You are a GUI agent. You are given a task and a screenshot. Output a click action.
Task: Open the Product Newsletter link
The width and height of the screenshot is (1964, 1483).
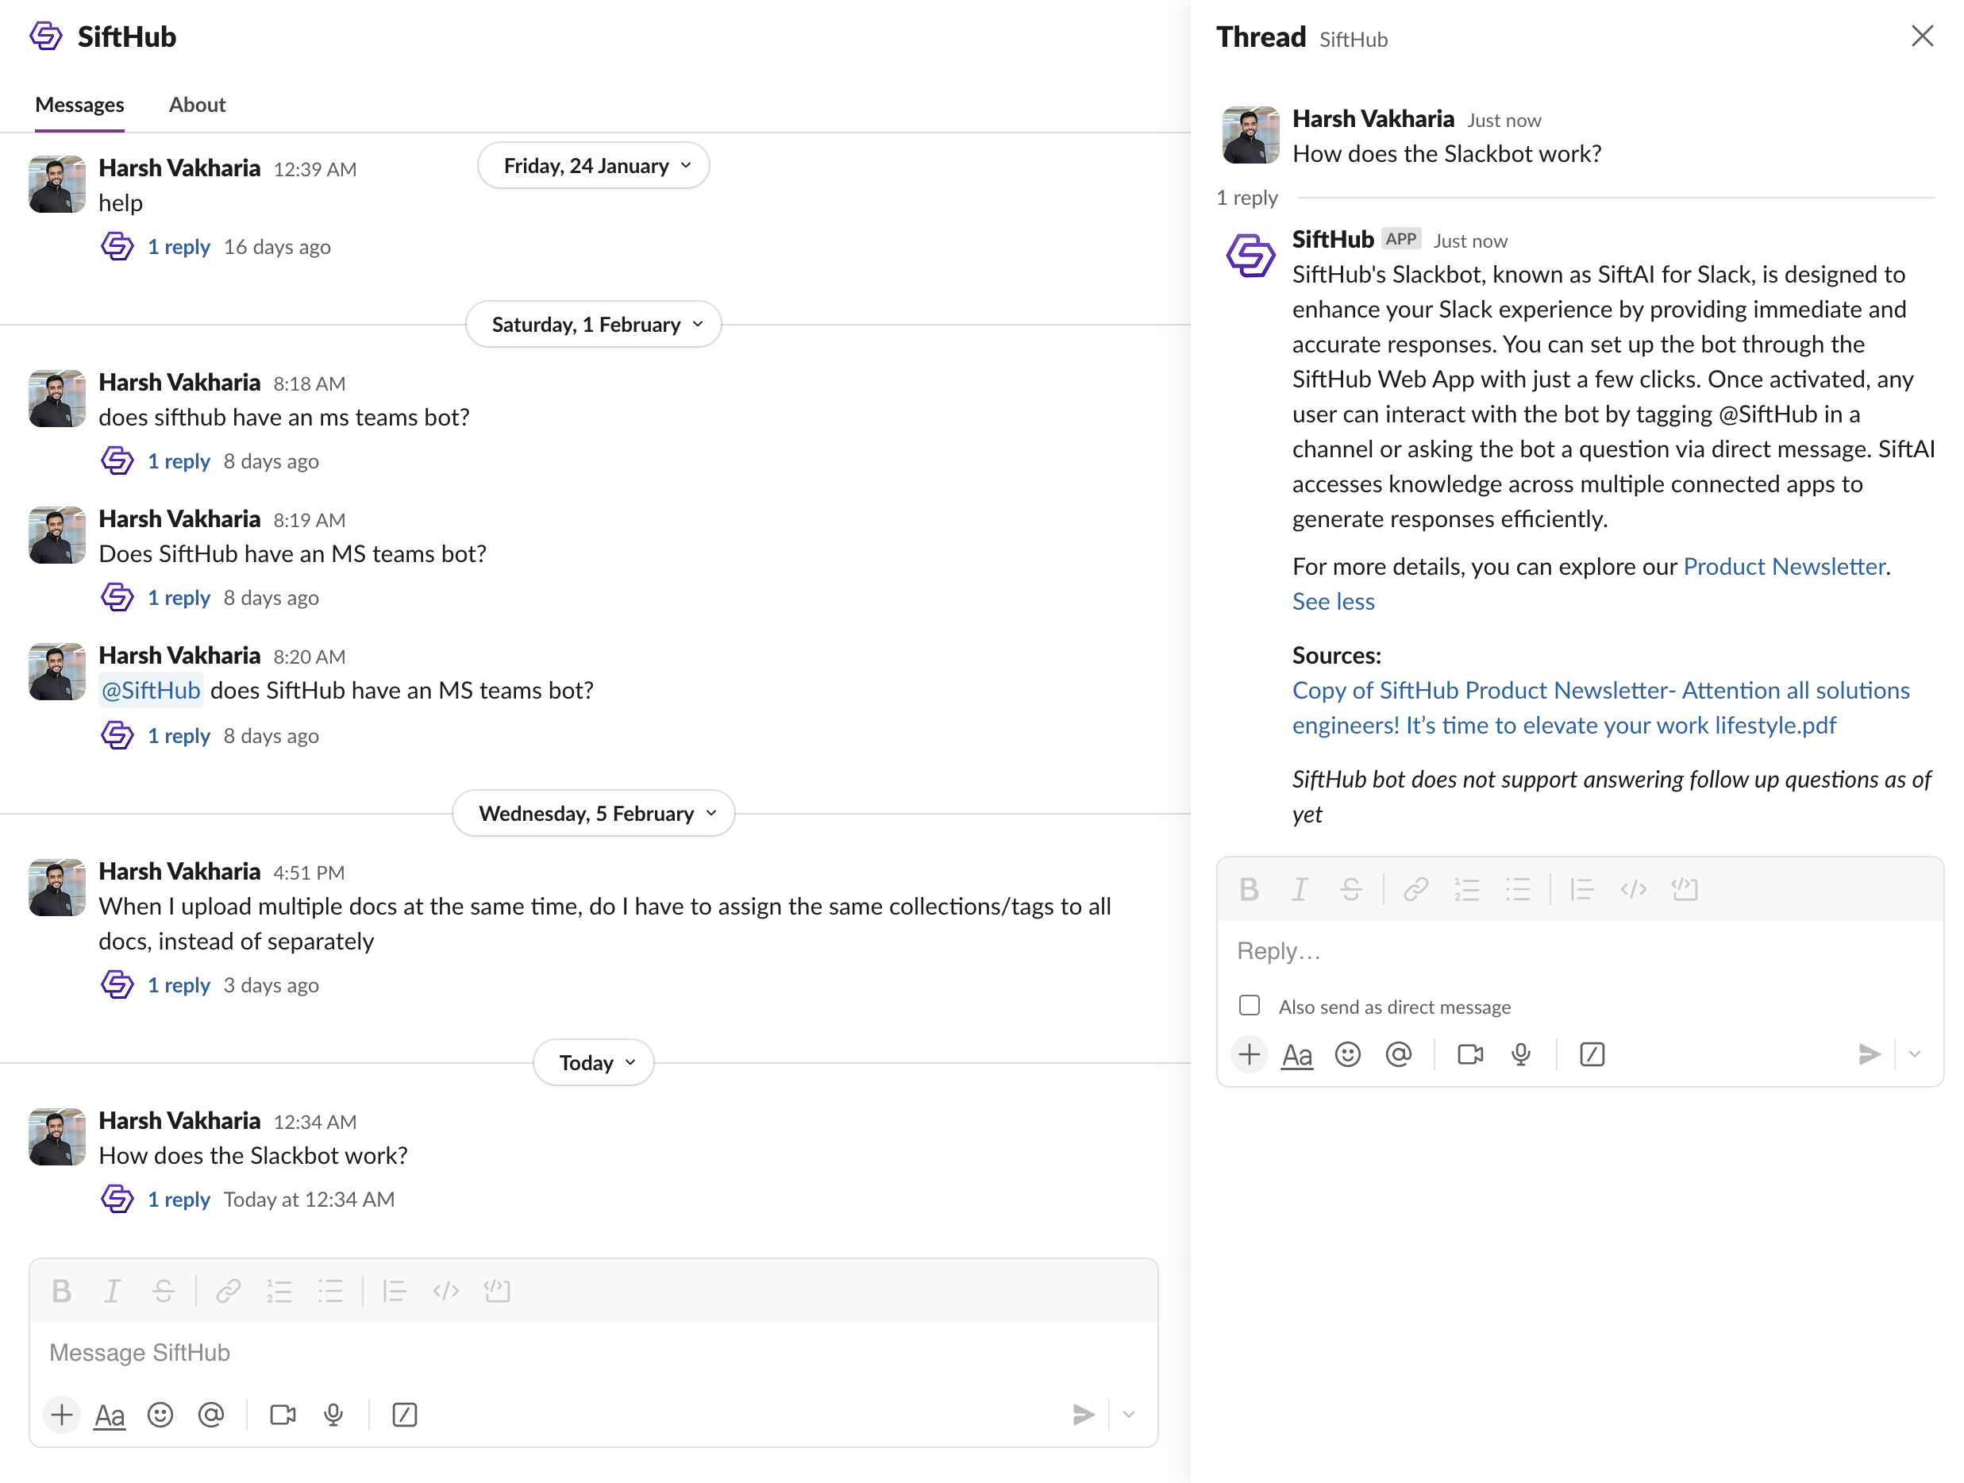tap(1784, 567)
